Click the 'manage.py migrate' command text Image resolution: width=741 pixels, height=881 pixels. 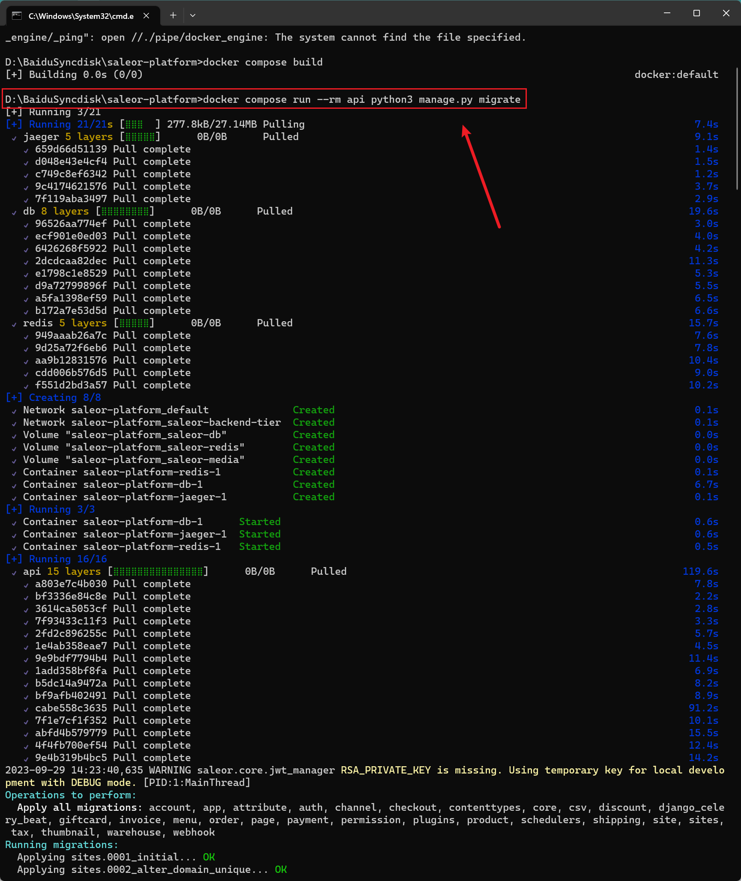pyautogui.click(x=469, y=99)
